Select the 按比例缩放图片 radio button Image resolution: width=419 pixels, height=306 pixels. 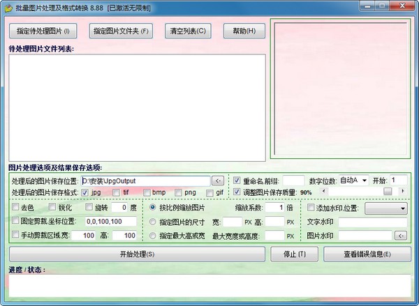(152, 207)
